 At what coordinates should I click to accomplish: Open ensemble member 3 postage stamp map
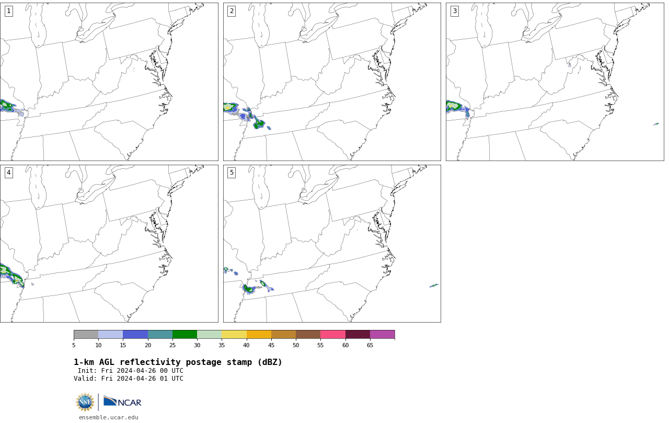(x=555, y=82)
